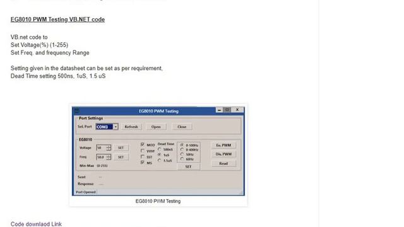Click the Response label in the window
The width and height of the screenshot is (404, 227).
pos(86,183)
